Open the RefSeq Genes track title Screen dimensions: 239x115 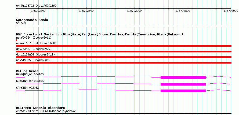(x=27, y=71)
